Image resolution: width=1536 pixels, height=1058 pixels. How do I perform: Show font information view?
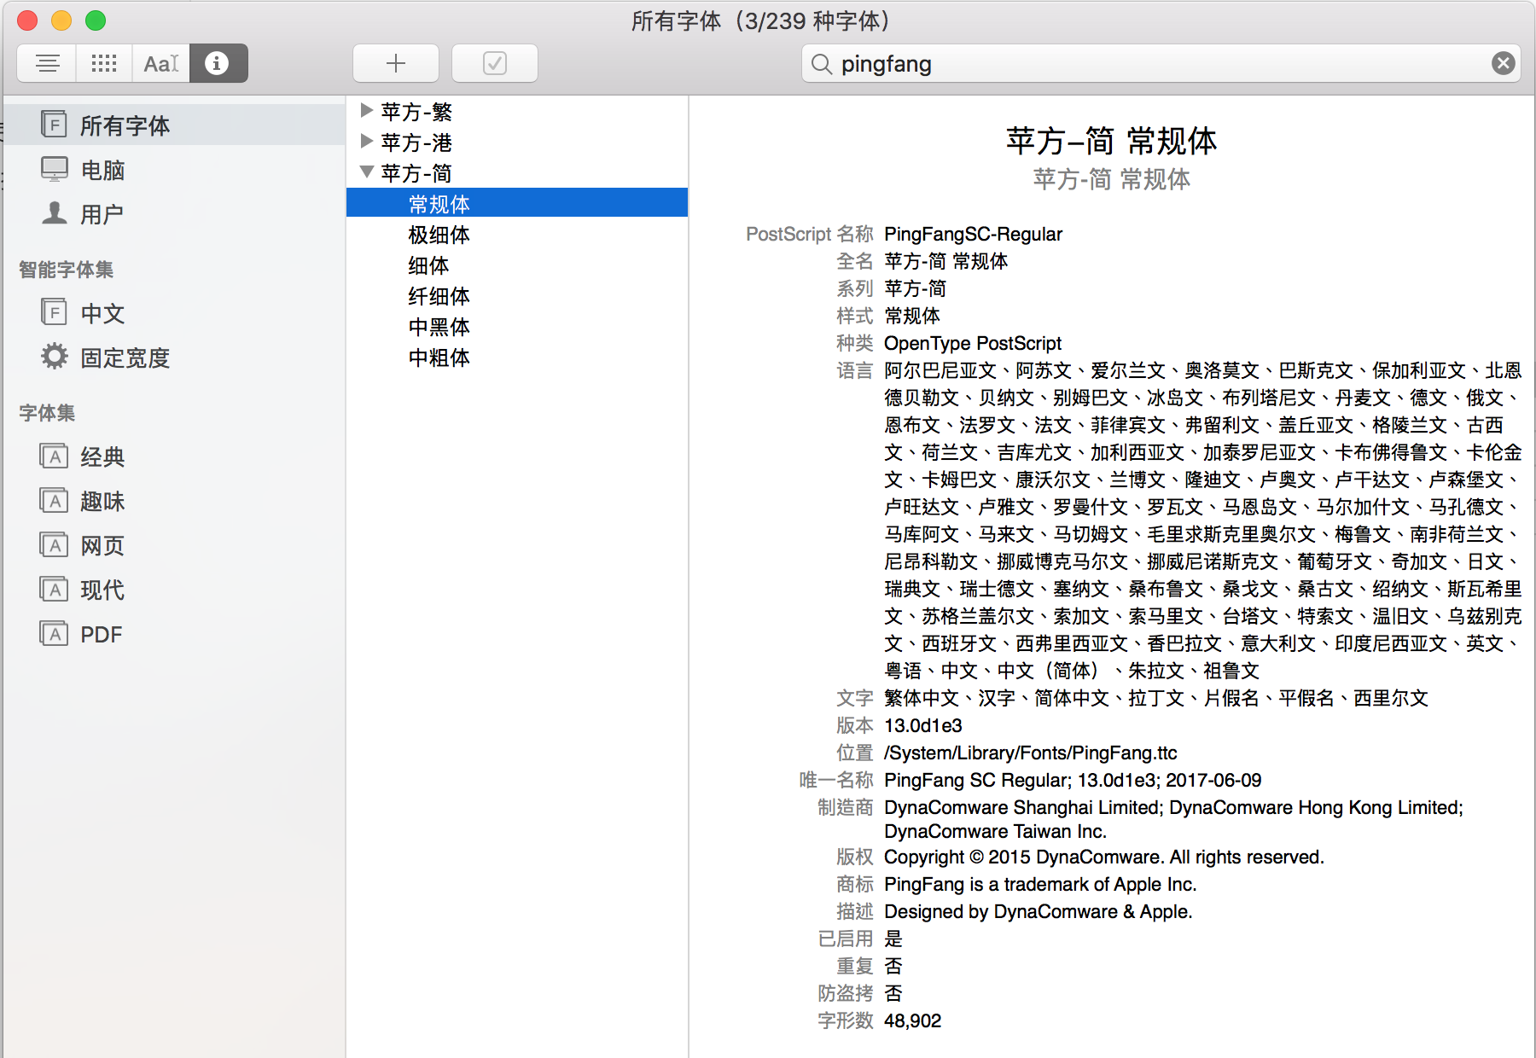tap(218, 63)
